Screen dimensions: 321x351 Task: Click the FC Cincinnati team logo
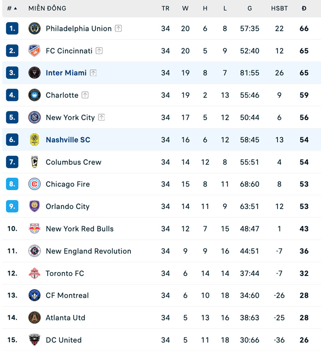click(34, 50)
